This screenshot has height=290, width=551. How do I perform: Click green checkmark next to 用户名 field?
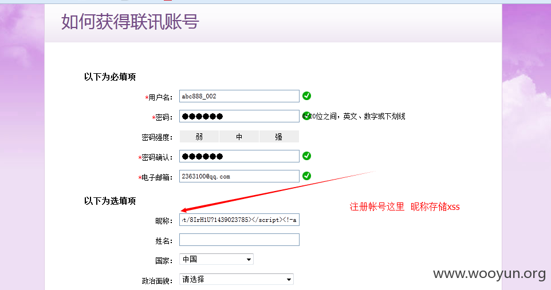(307, 96)
